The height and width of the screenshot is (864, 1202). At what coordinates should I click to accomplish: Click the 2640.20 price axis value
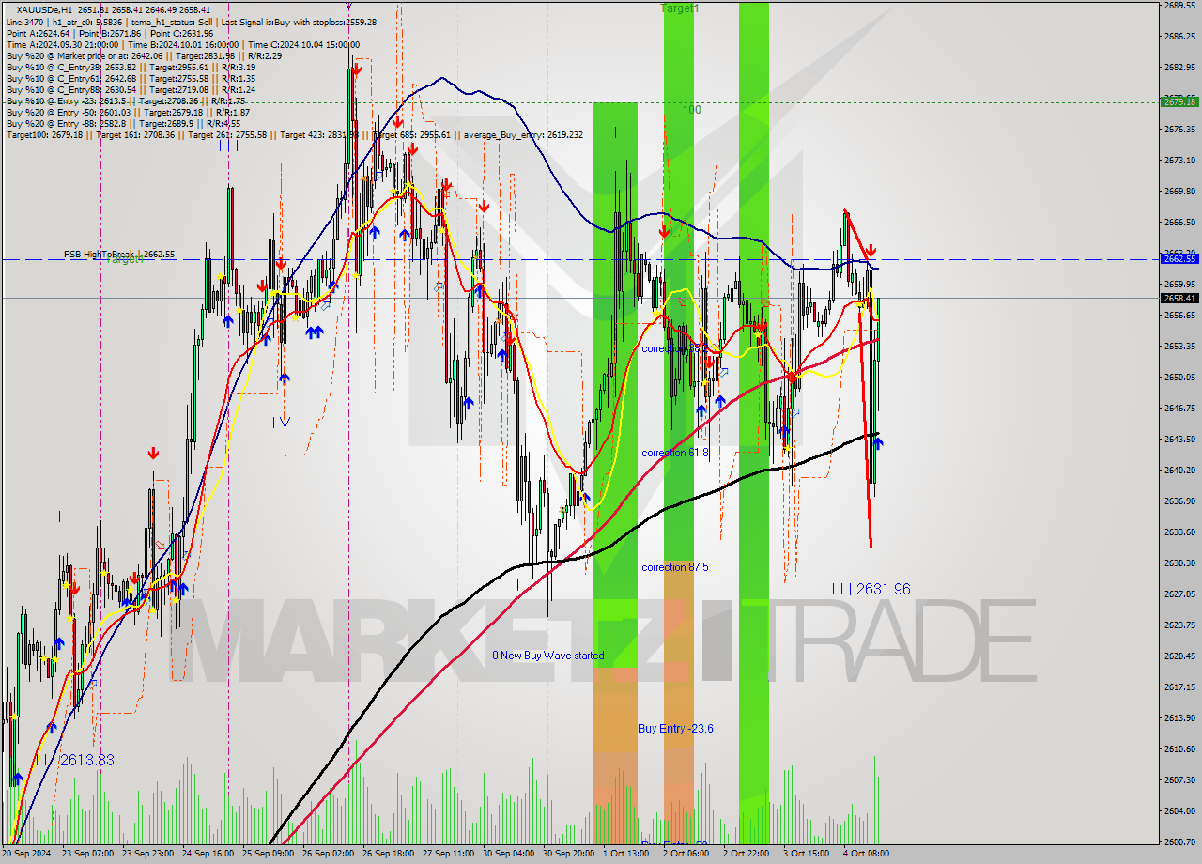pos(1179,470)
